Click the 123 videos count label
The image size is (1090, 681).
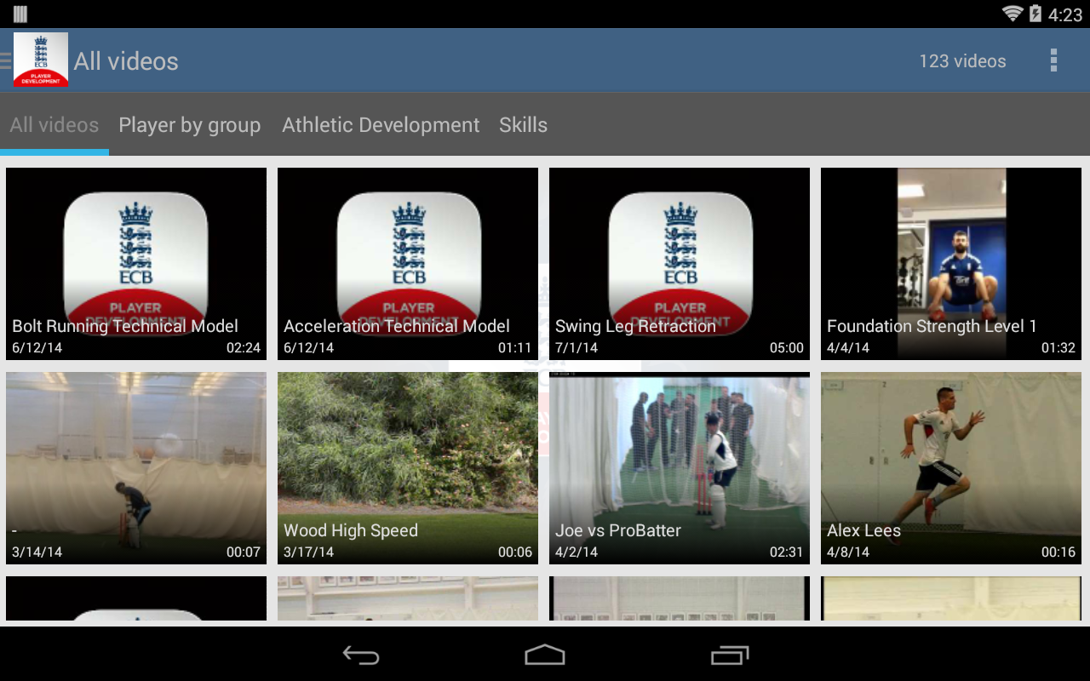(962, 61)
